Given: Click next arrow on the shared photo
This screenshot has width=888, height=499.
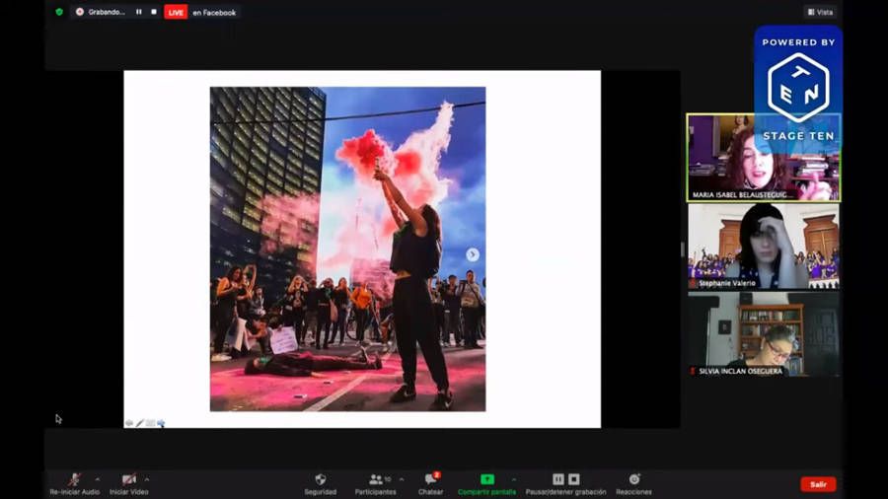Looking at the screenshot, I should [473, 254].
